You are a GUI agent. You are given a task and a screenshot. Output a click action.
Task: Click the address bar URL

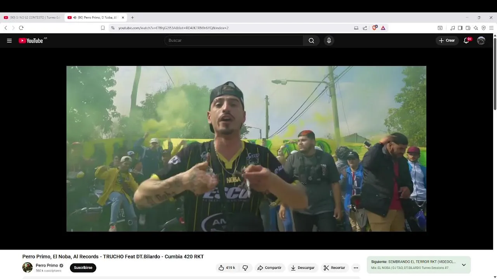[173, 28]
